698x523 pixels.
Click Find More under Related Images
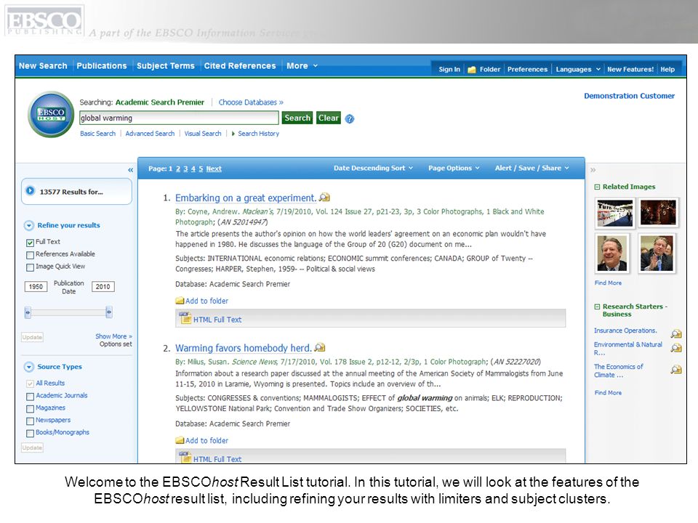pyautogui.click(x=608, y=283)
